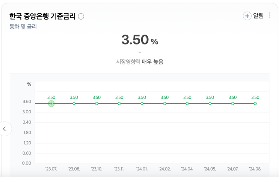Click the large 3.50 % rate value
Image resolution: width=279 pixels, height=177 pixels.
(x=139, y=40)
